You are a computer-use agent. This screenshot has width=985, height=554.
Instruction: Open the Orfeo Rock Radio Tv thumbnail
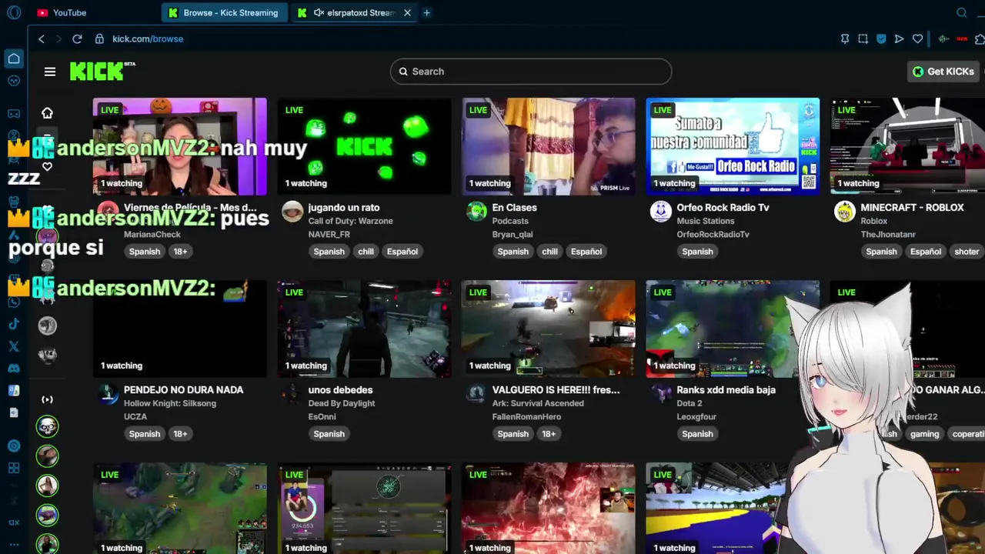coord(733,146)
